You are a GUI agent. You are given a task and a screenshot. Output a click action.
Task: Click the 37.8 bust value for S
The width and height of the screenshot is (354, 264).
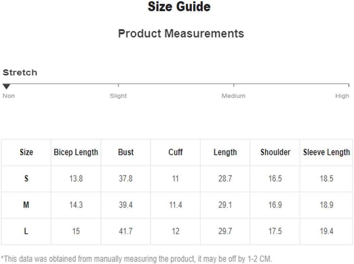[x=126, y=179]
